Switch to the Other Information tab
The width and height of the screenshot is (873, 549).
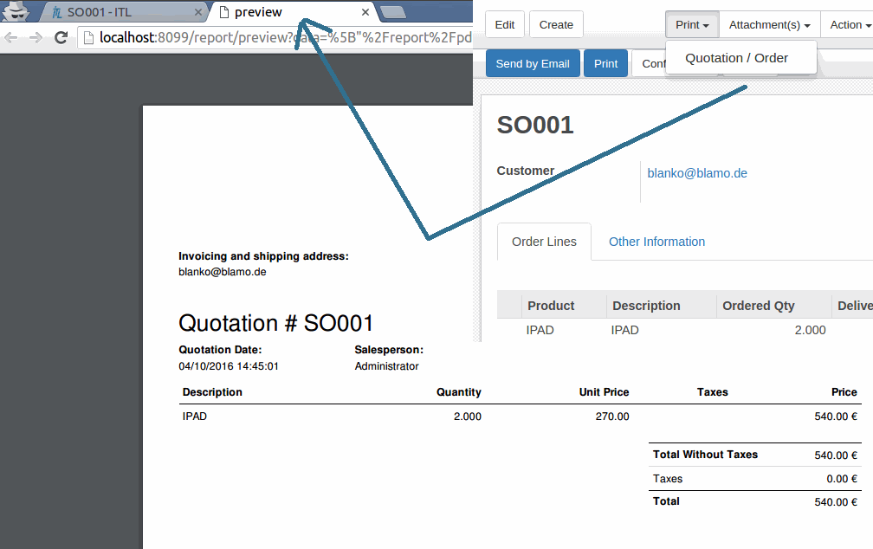pos(656,242)
